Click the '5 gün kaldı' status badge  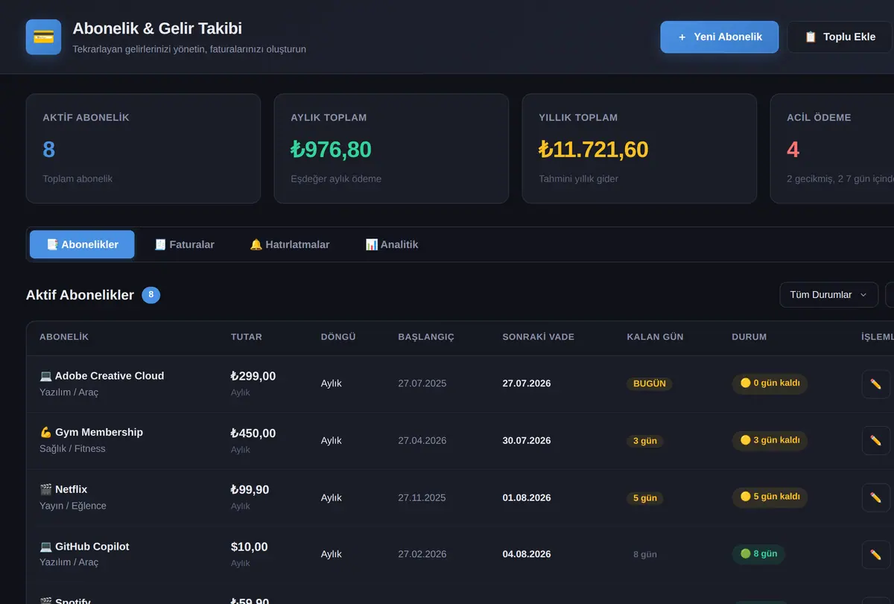tap(770, 497)
